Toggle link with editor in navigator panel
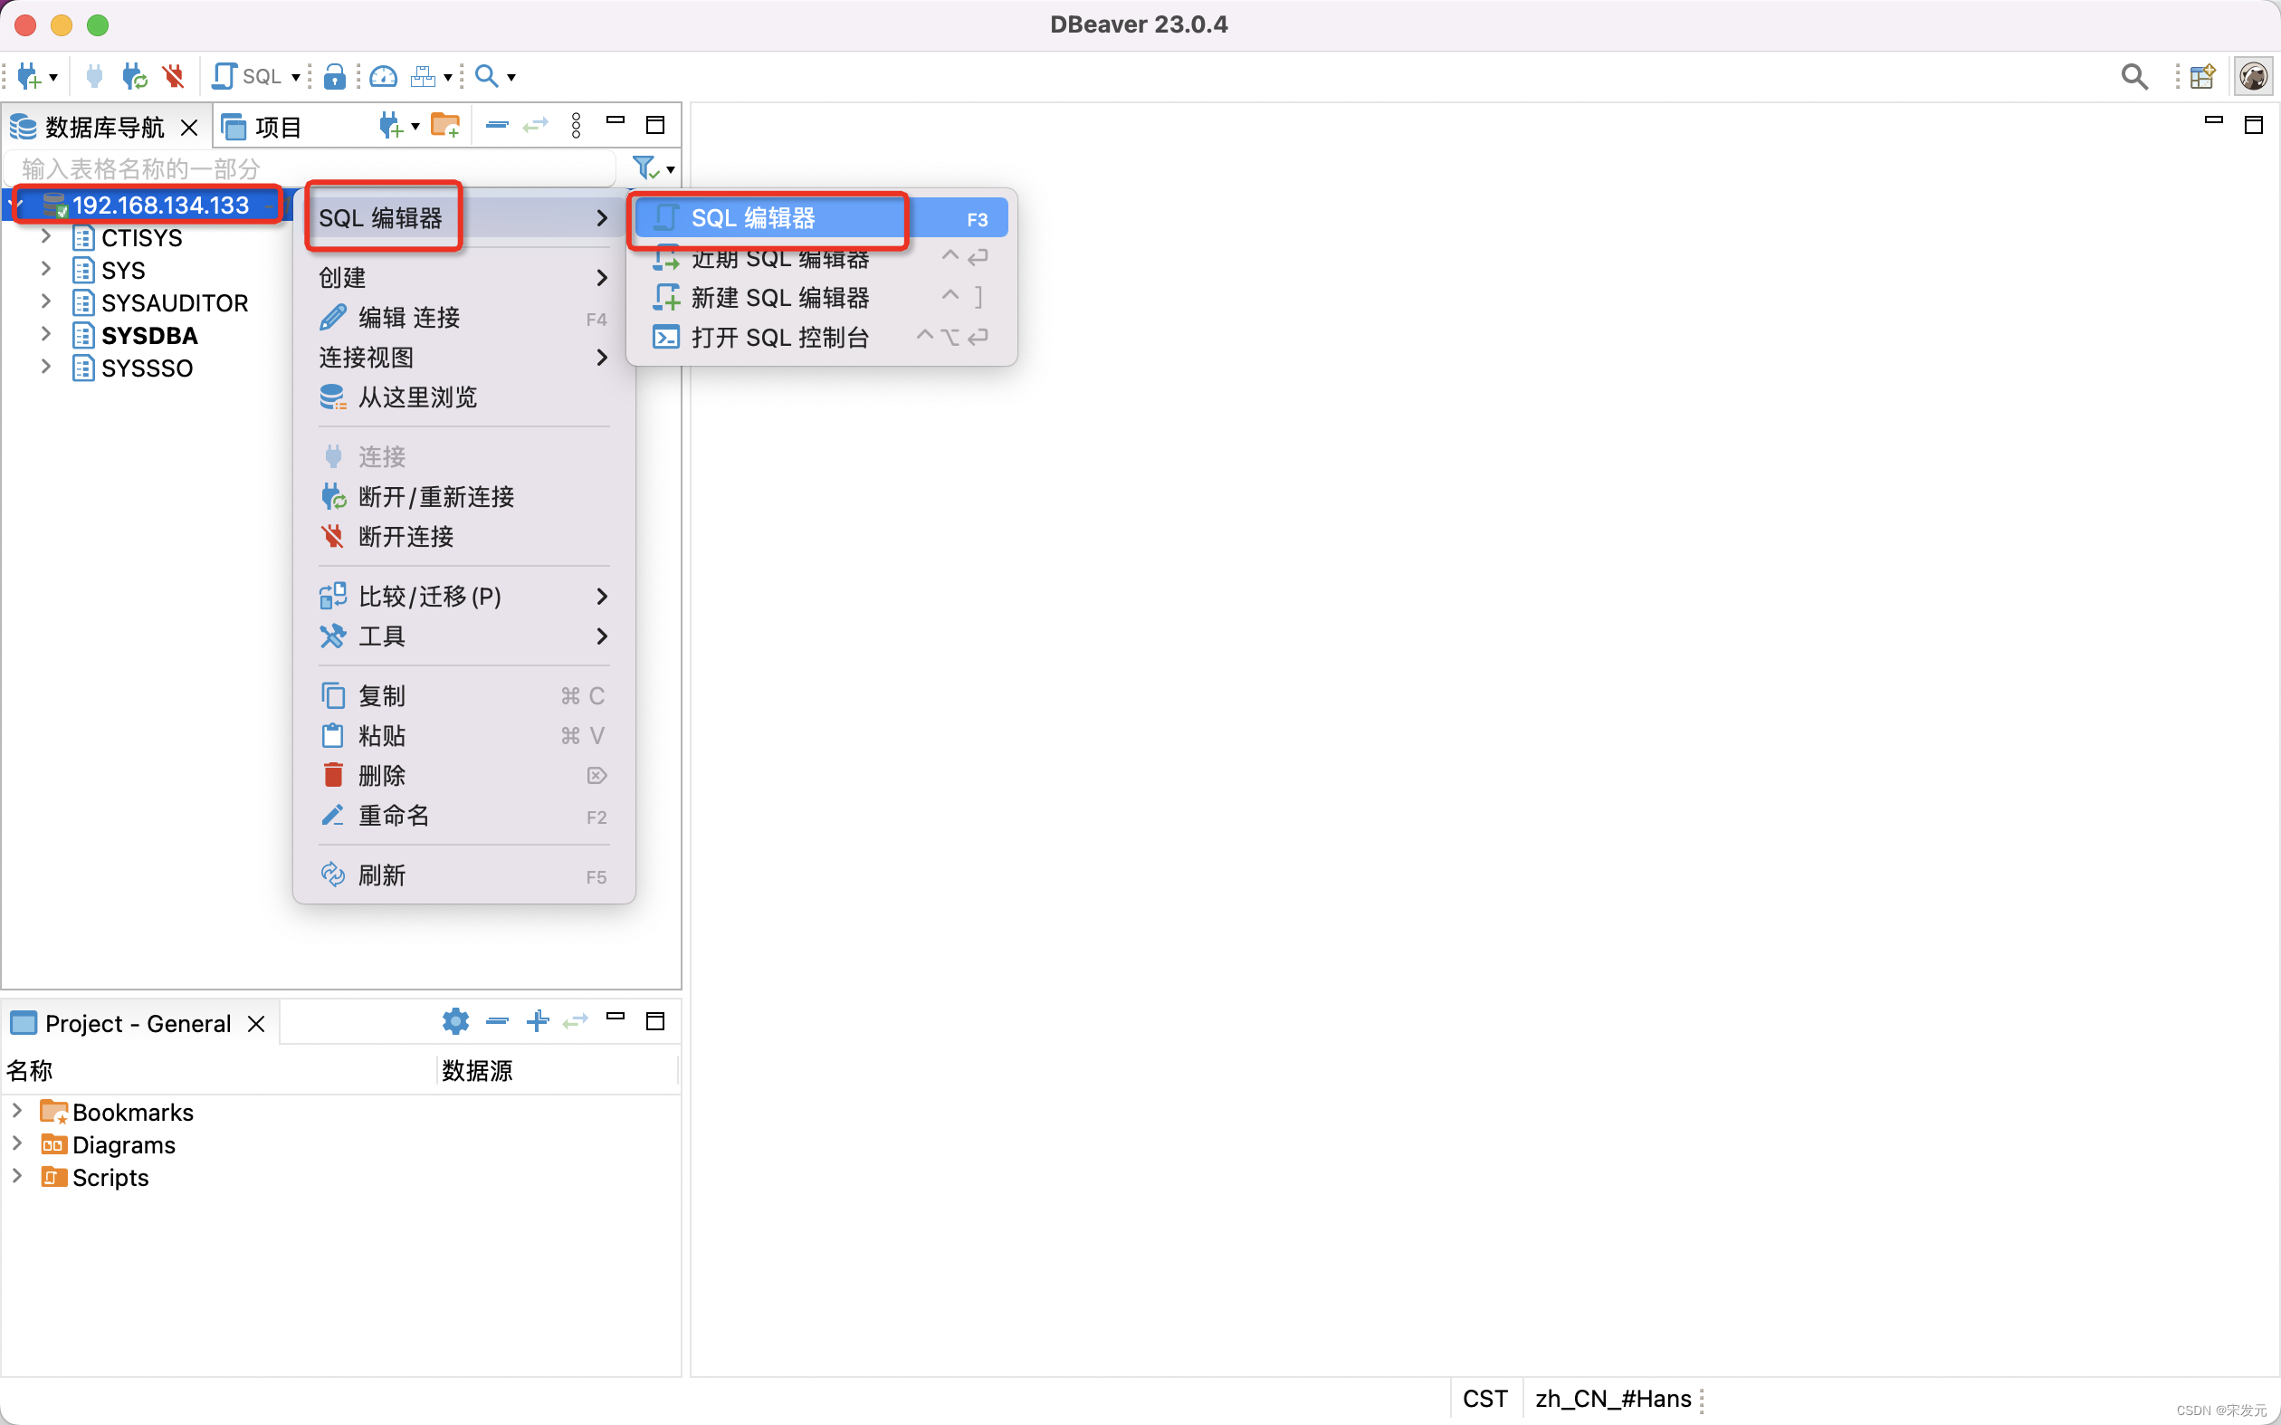Screen dimensions: 2281x1425 pos(536,124)
